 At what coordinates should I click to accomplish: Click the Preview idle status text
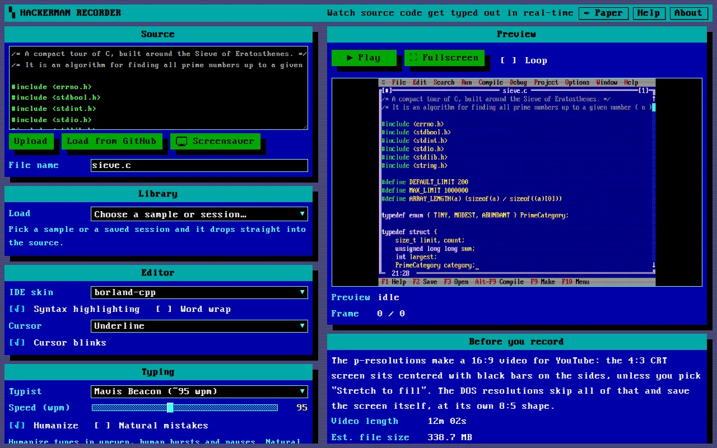(389, 297)
